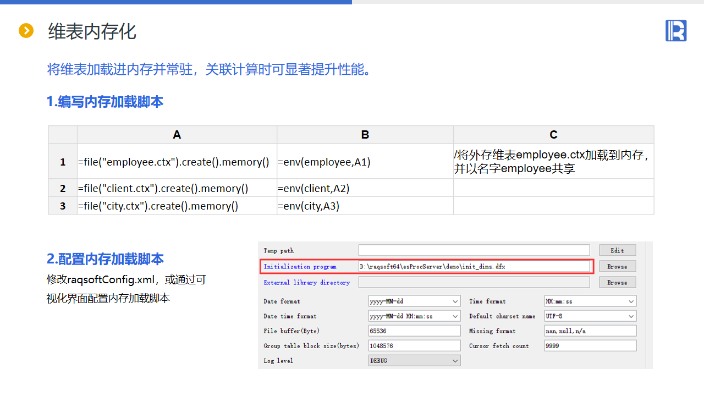704x396 pixels.
Task: Expand the Log level dropdown
Action: click(x=415, y=361)
